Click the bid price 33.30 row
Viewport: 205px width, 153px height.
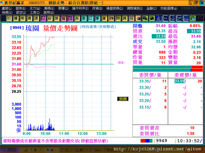tap(150, 88)
